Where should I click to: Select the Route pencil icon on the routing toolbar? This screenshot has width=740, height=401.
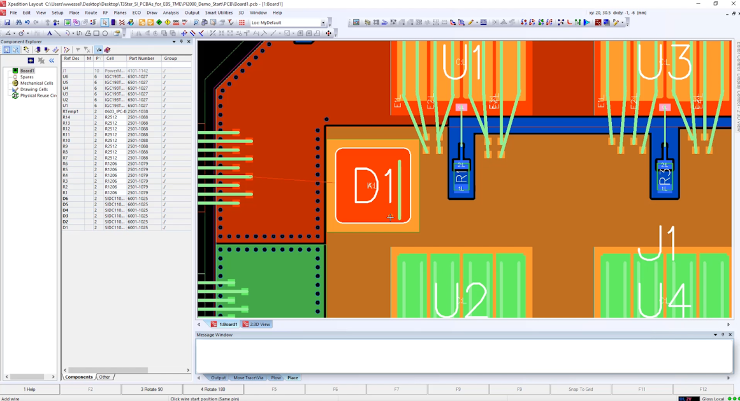tap(470, 24)
